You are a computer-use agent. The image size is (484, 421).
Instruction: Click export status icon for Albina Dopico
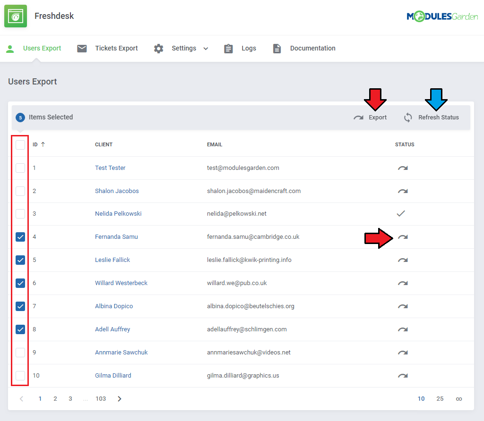403,306
